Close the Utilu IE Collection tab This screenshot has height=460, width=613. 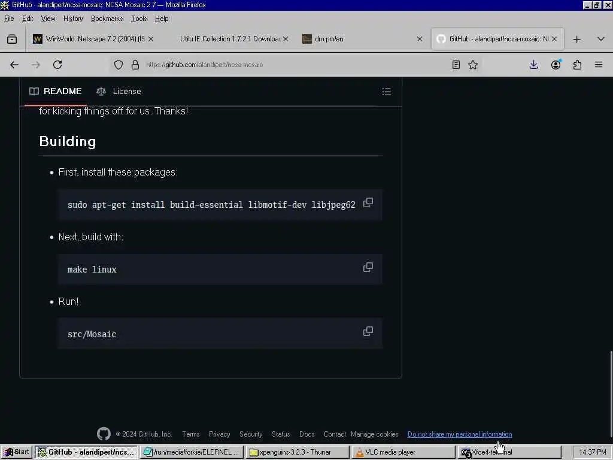(x=286, y=39)
